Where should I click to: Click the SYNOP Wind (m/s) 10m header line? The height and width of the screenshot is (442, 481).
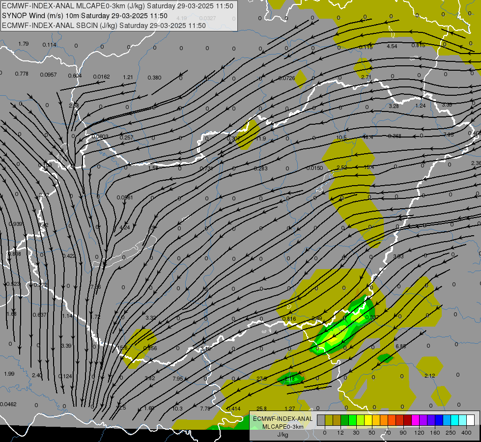[85, 16]
